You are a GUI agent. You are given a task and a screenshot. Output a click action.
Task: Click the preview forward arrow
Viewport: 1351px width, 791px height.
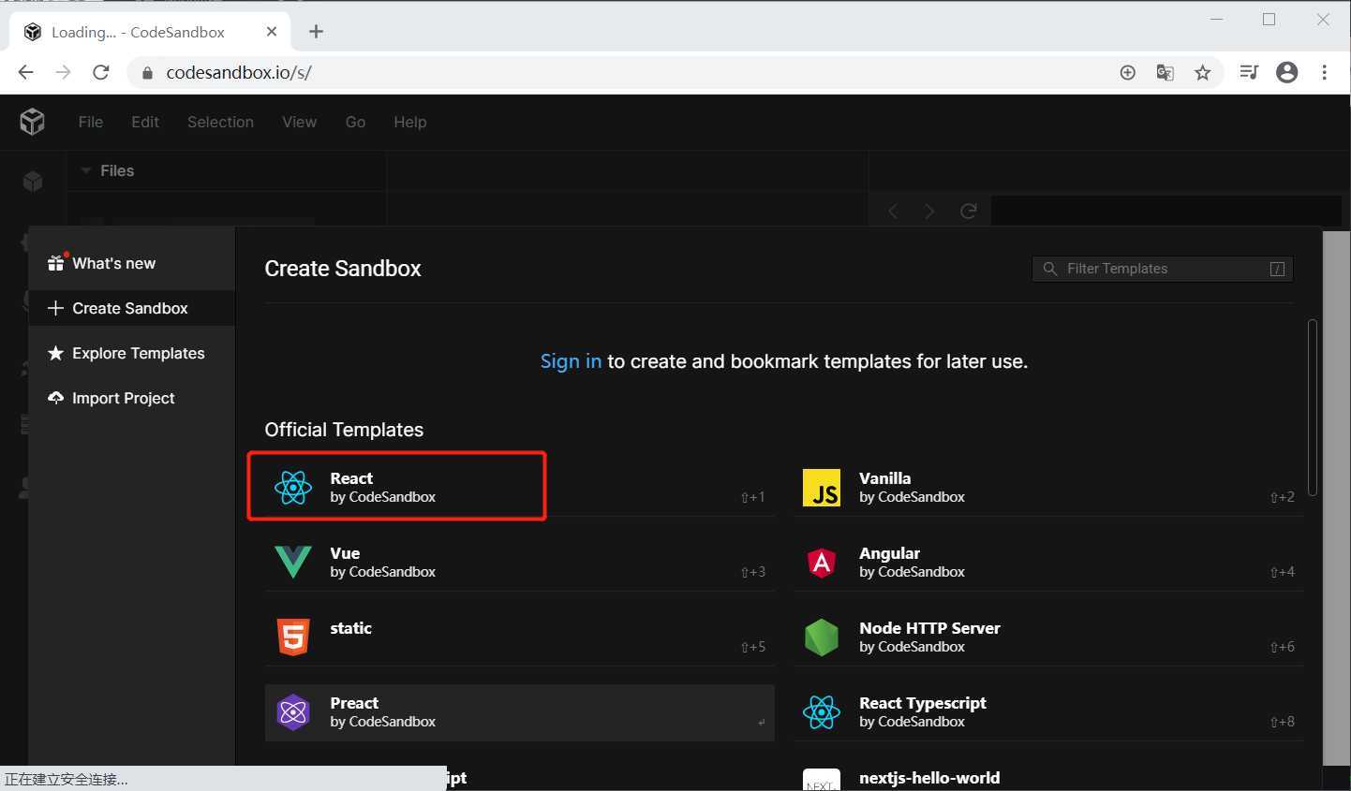[x=929, y=212]
